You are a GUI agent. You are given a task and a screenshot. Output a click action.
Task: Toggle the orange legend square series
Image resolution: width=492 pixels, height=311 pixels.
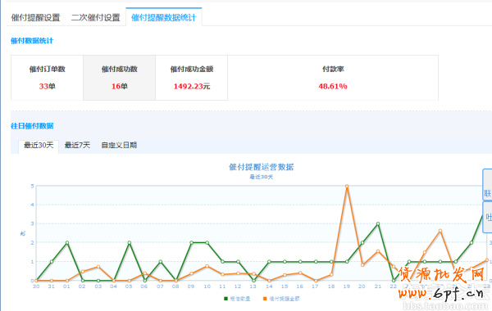tap(265, 299)
